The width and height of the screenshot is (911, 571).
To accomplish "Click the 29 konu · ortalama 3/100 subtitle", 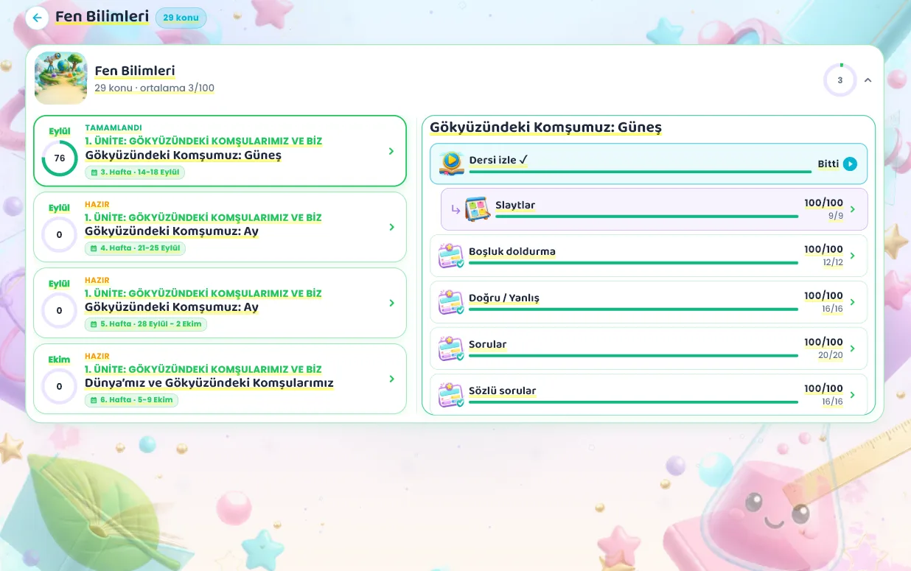I will click(x=155, y=88).
